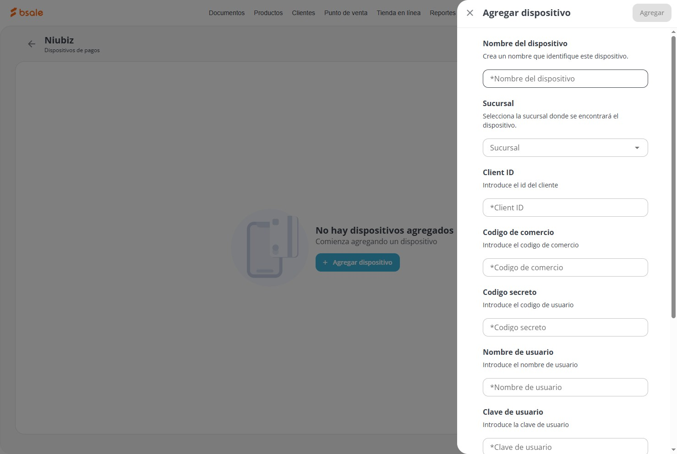Click the 'Agregar dispositivo' panel title

coord(527,13)
